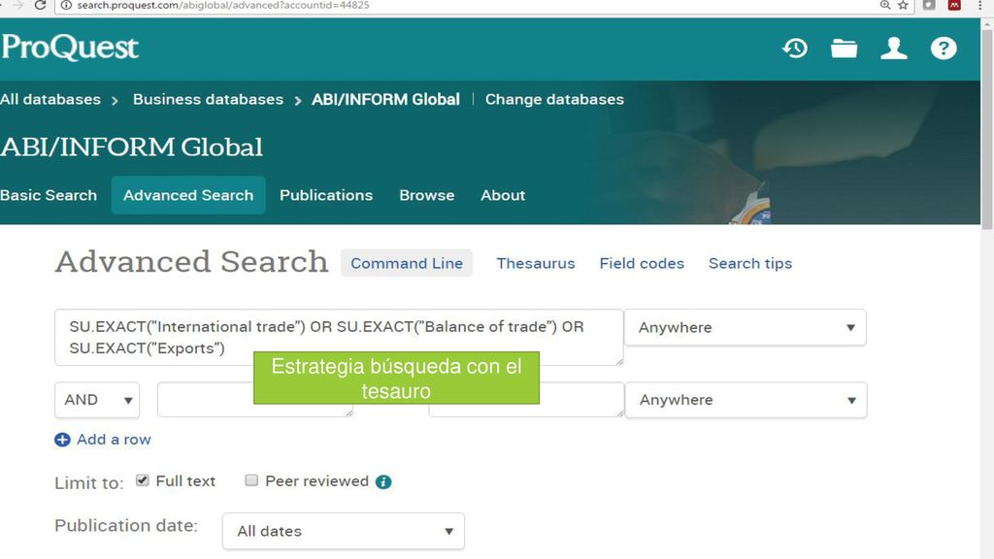Open the second row Anywhere field dropdown
Viewport: 994px width, 559px height.
point(745,400)
